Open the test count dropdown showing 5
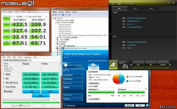The image size is (177, 109). [13, 17]
